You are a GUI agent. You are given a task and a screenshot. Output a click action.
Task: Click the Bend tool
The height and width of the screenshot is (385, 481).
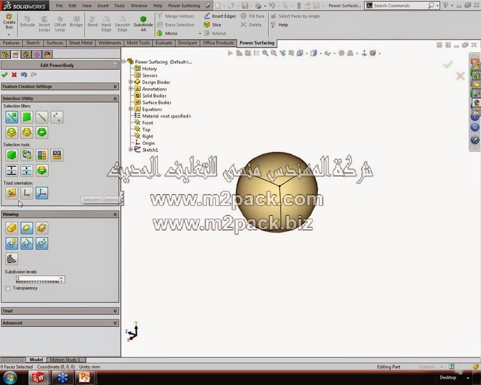pyautogui.click(x=92, y=22)
